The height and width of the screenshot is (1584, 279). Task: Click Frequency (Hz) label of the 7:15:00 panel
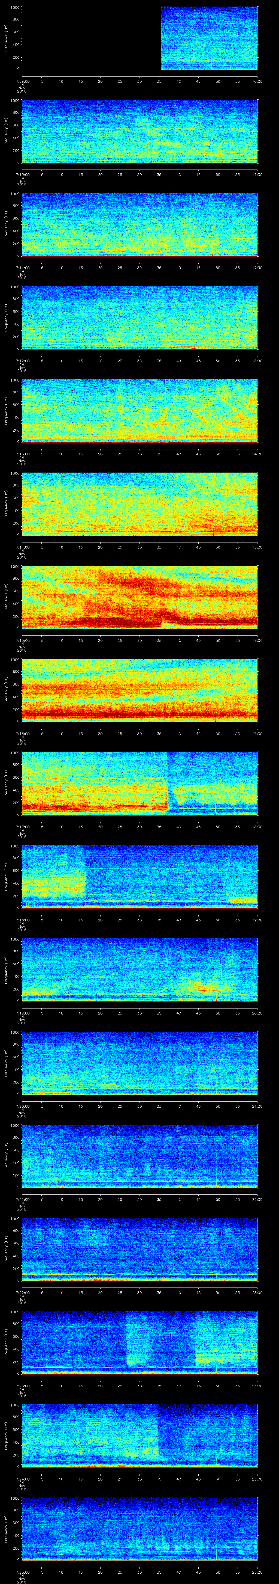tap(6, 597)
